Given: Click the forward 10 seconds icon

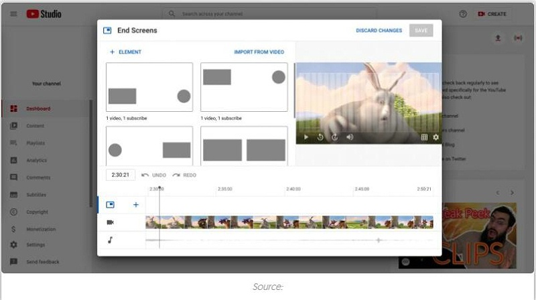Looking at the screenshot, I should point(334,137).
